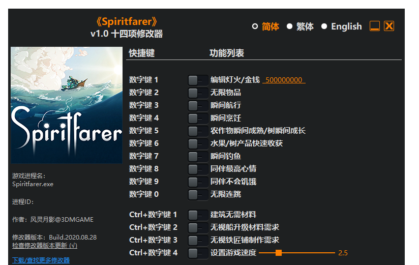Image resolution: width=419 pixels, height=265 pixels.
Task: Edit the 500000000 money value field
Action: point(284,80)
